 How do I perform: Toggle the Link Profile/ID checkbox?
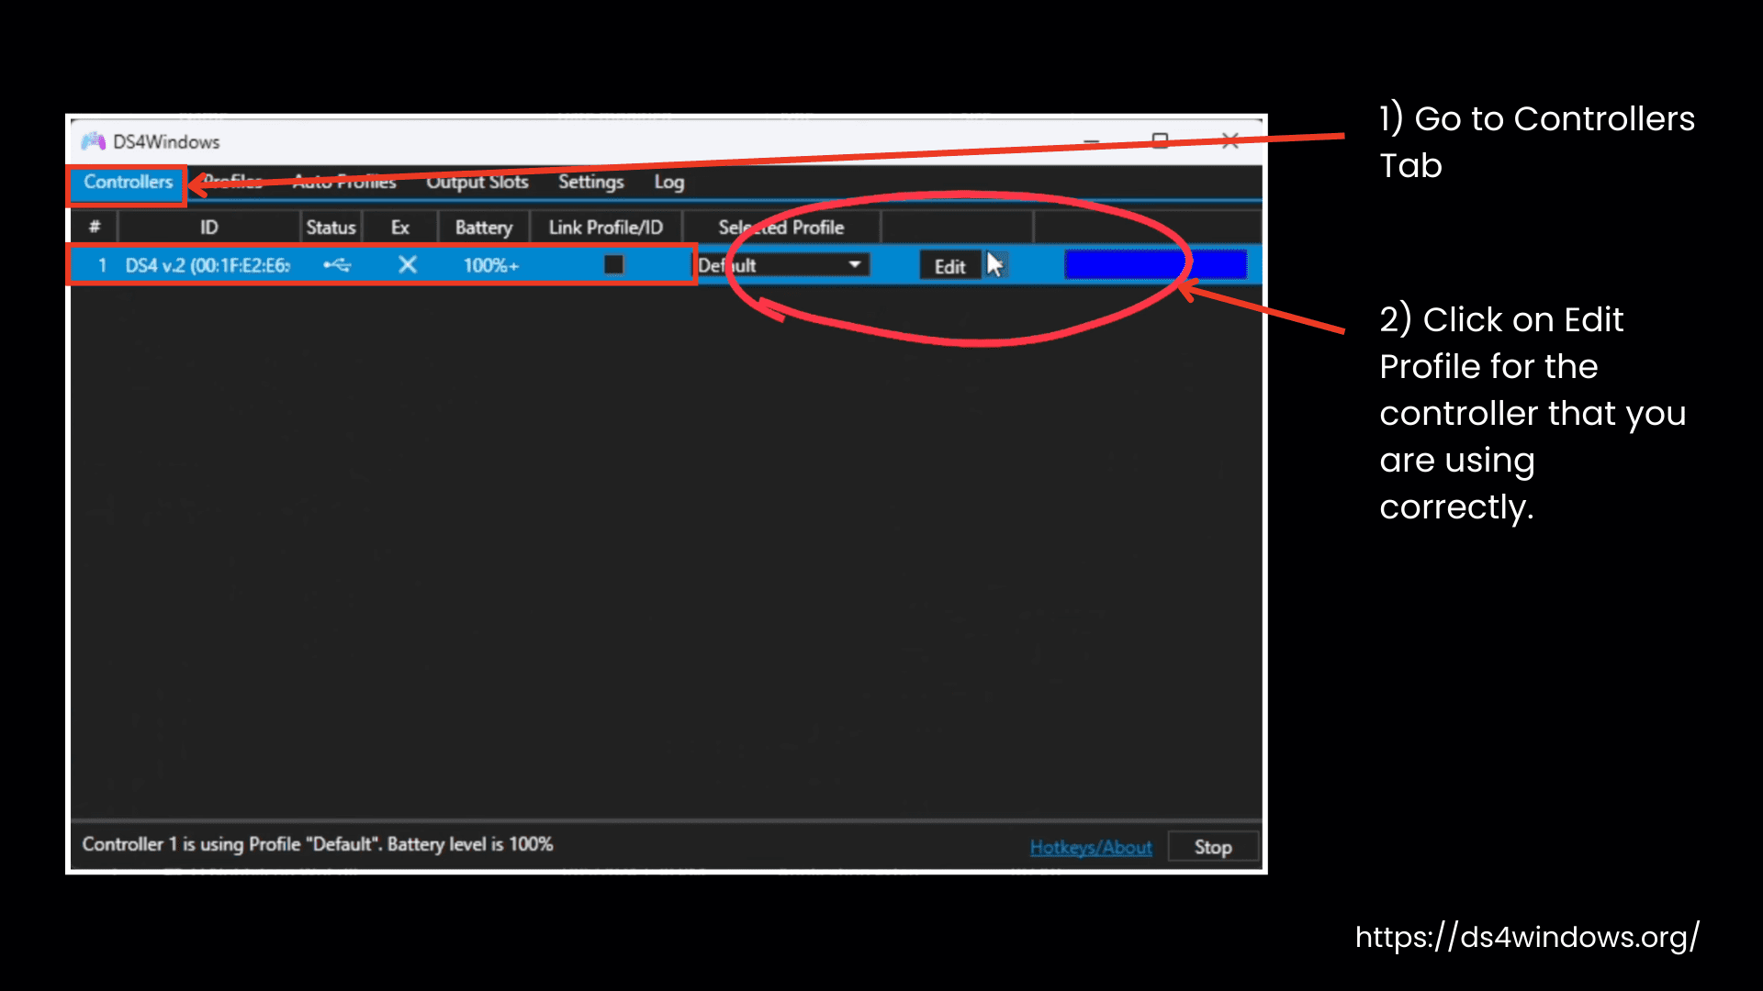[x=613, y=264]
